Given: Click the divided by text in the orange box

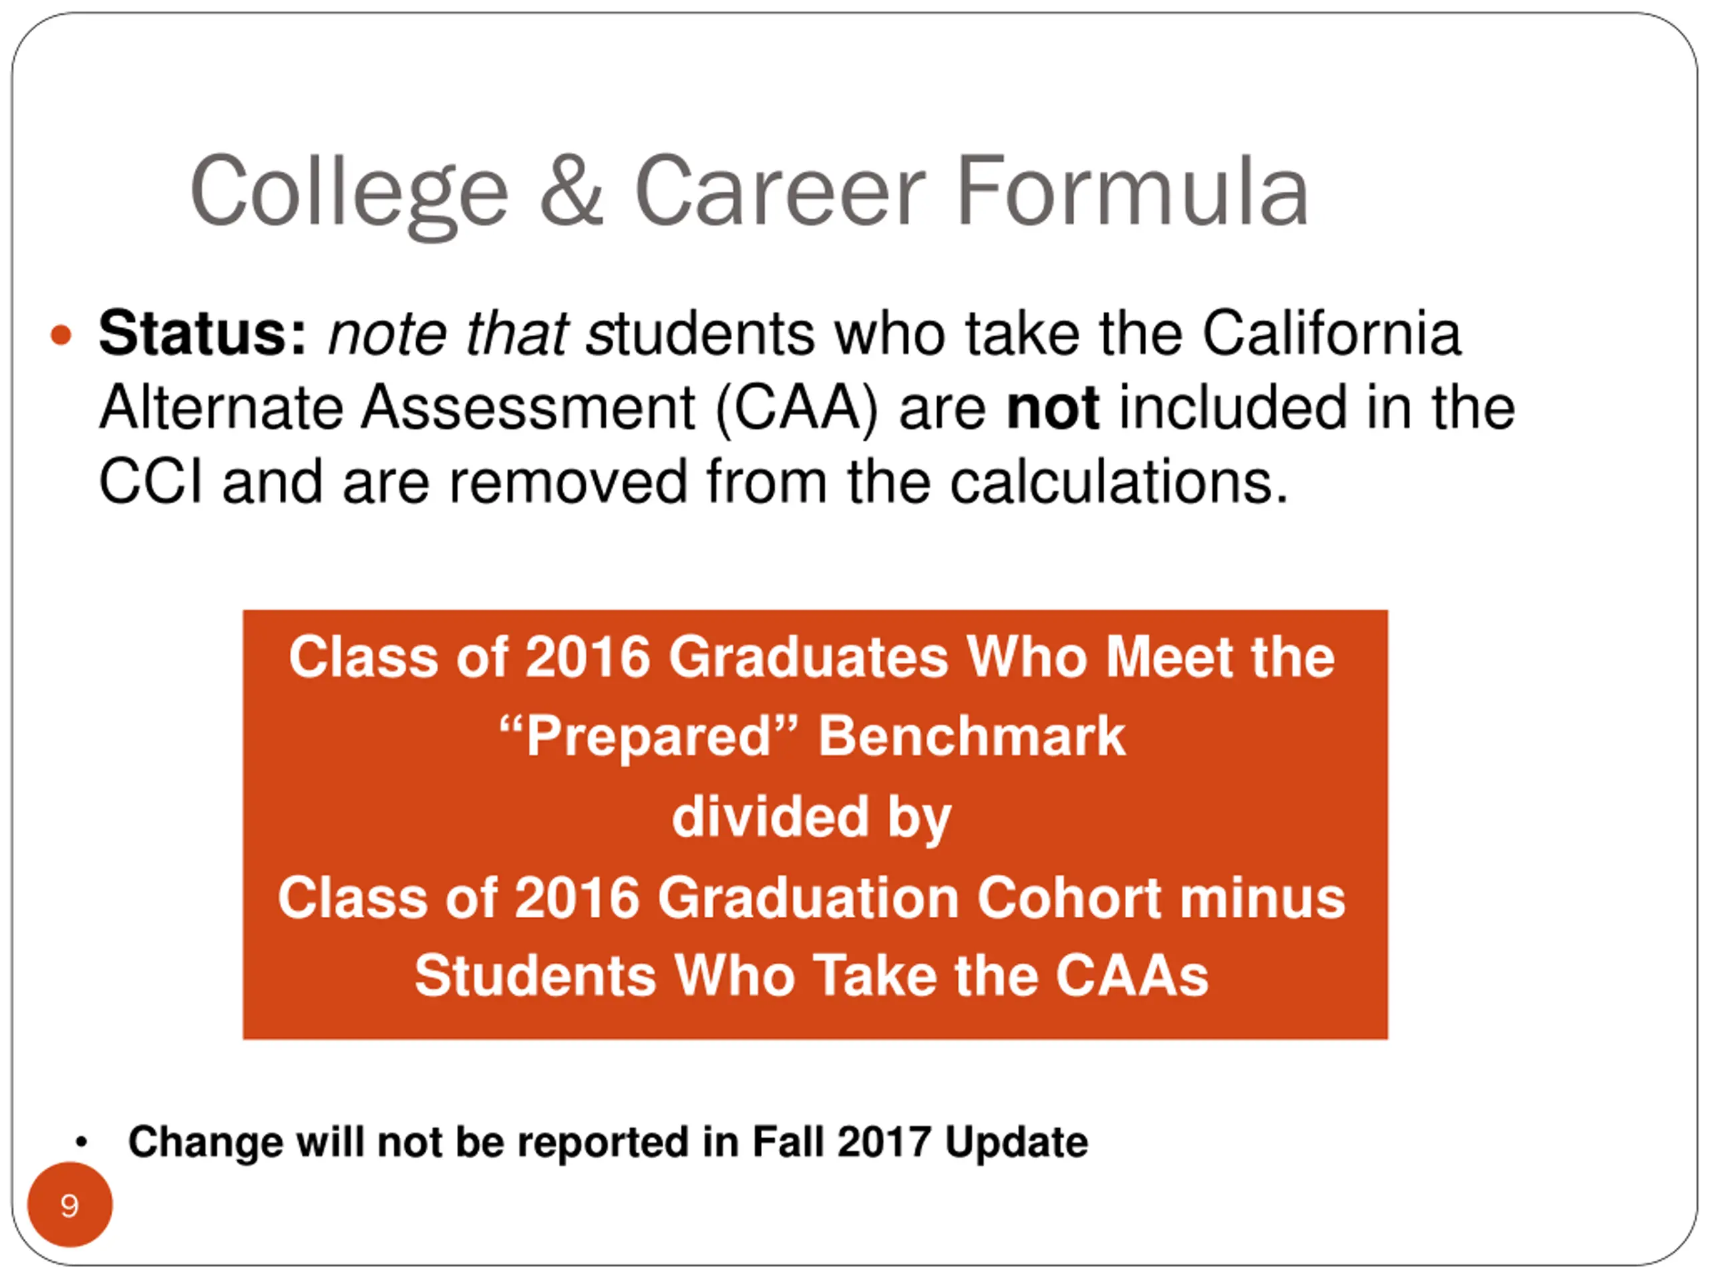Looking at the screenshot, I should point(812,817).
